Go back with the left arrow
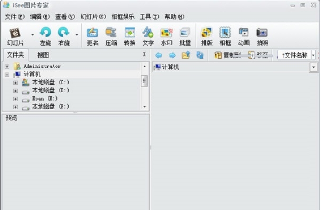The width and height of the screenshot is (323, 210). pos(159,55)
